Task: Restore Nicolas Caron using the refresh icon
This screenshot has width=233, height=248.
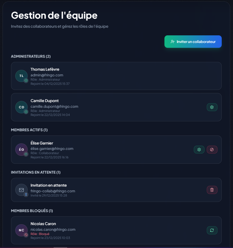Action: point(212,230)
